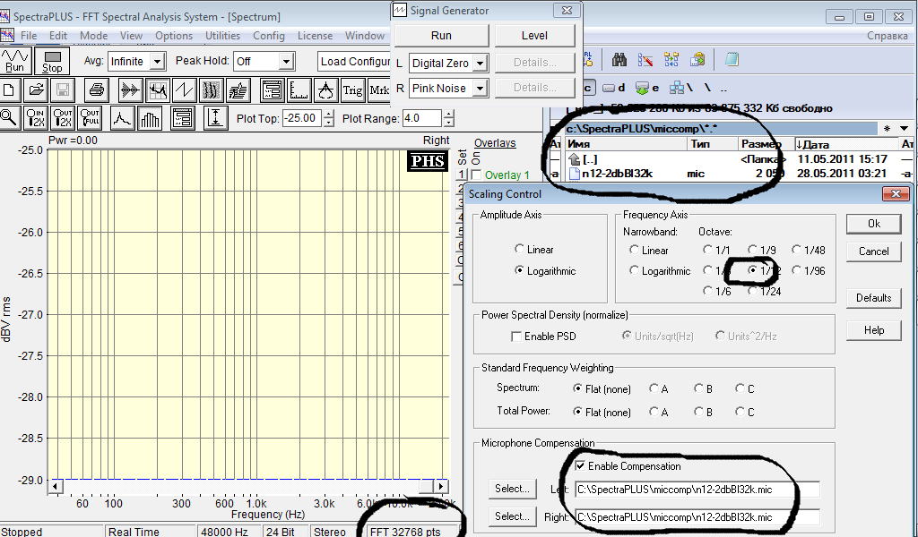Image resolution: width=918 pixels, height=537 pixels.
Task: Switch to drive d in file manager
Action: tap(614, 88)
